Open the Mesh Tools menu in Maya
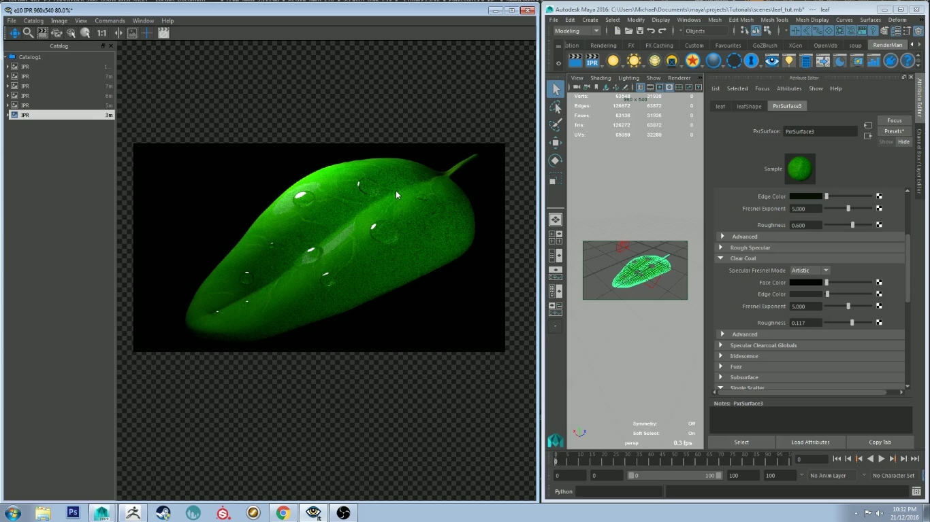Screen dimensions: 930x522 pyautogui.click(x=774, y=20)
